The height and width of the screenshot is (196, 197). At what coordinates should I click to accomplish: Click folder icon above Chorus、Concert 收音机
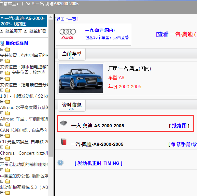click(x=7, y=147)
